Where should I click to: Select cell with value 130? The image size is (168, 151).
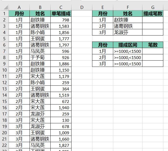pyautogui.click(x=61, y=120)
